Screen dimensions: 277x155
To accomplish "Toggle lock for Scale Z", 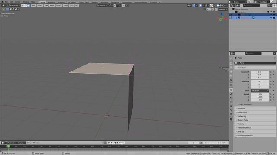I will click(271, 100).
